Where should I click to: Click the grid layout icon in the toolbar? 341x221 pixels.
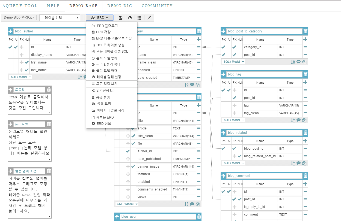[x=139, y=18]
